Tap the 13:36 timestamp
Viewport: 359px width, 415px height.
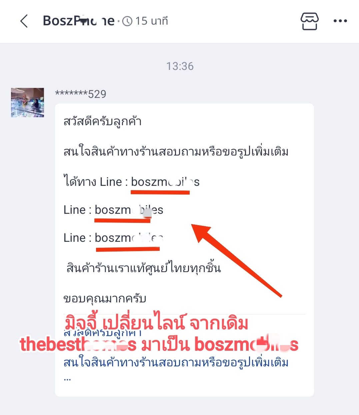(x=180, y=66)
